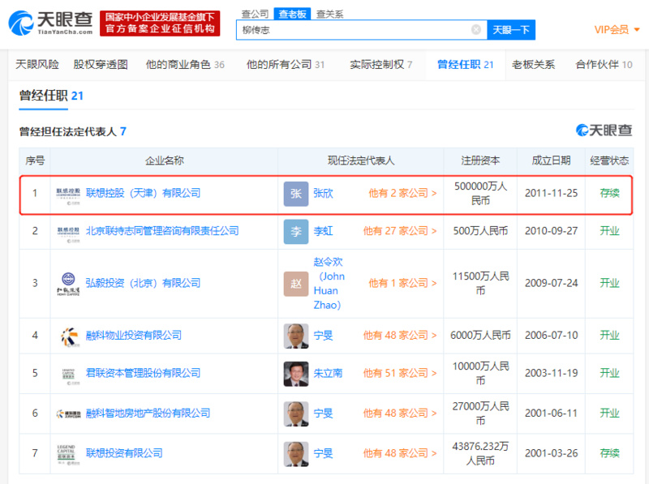Click 李虹's 他有27家公司 link

click(399, 231)
